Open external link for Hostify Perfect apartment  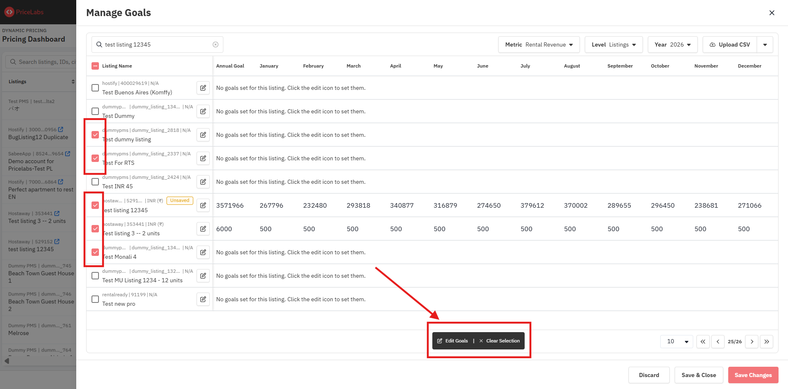61,182
